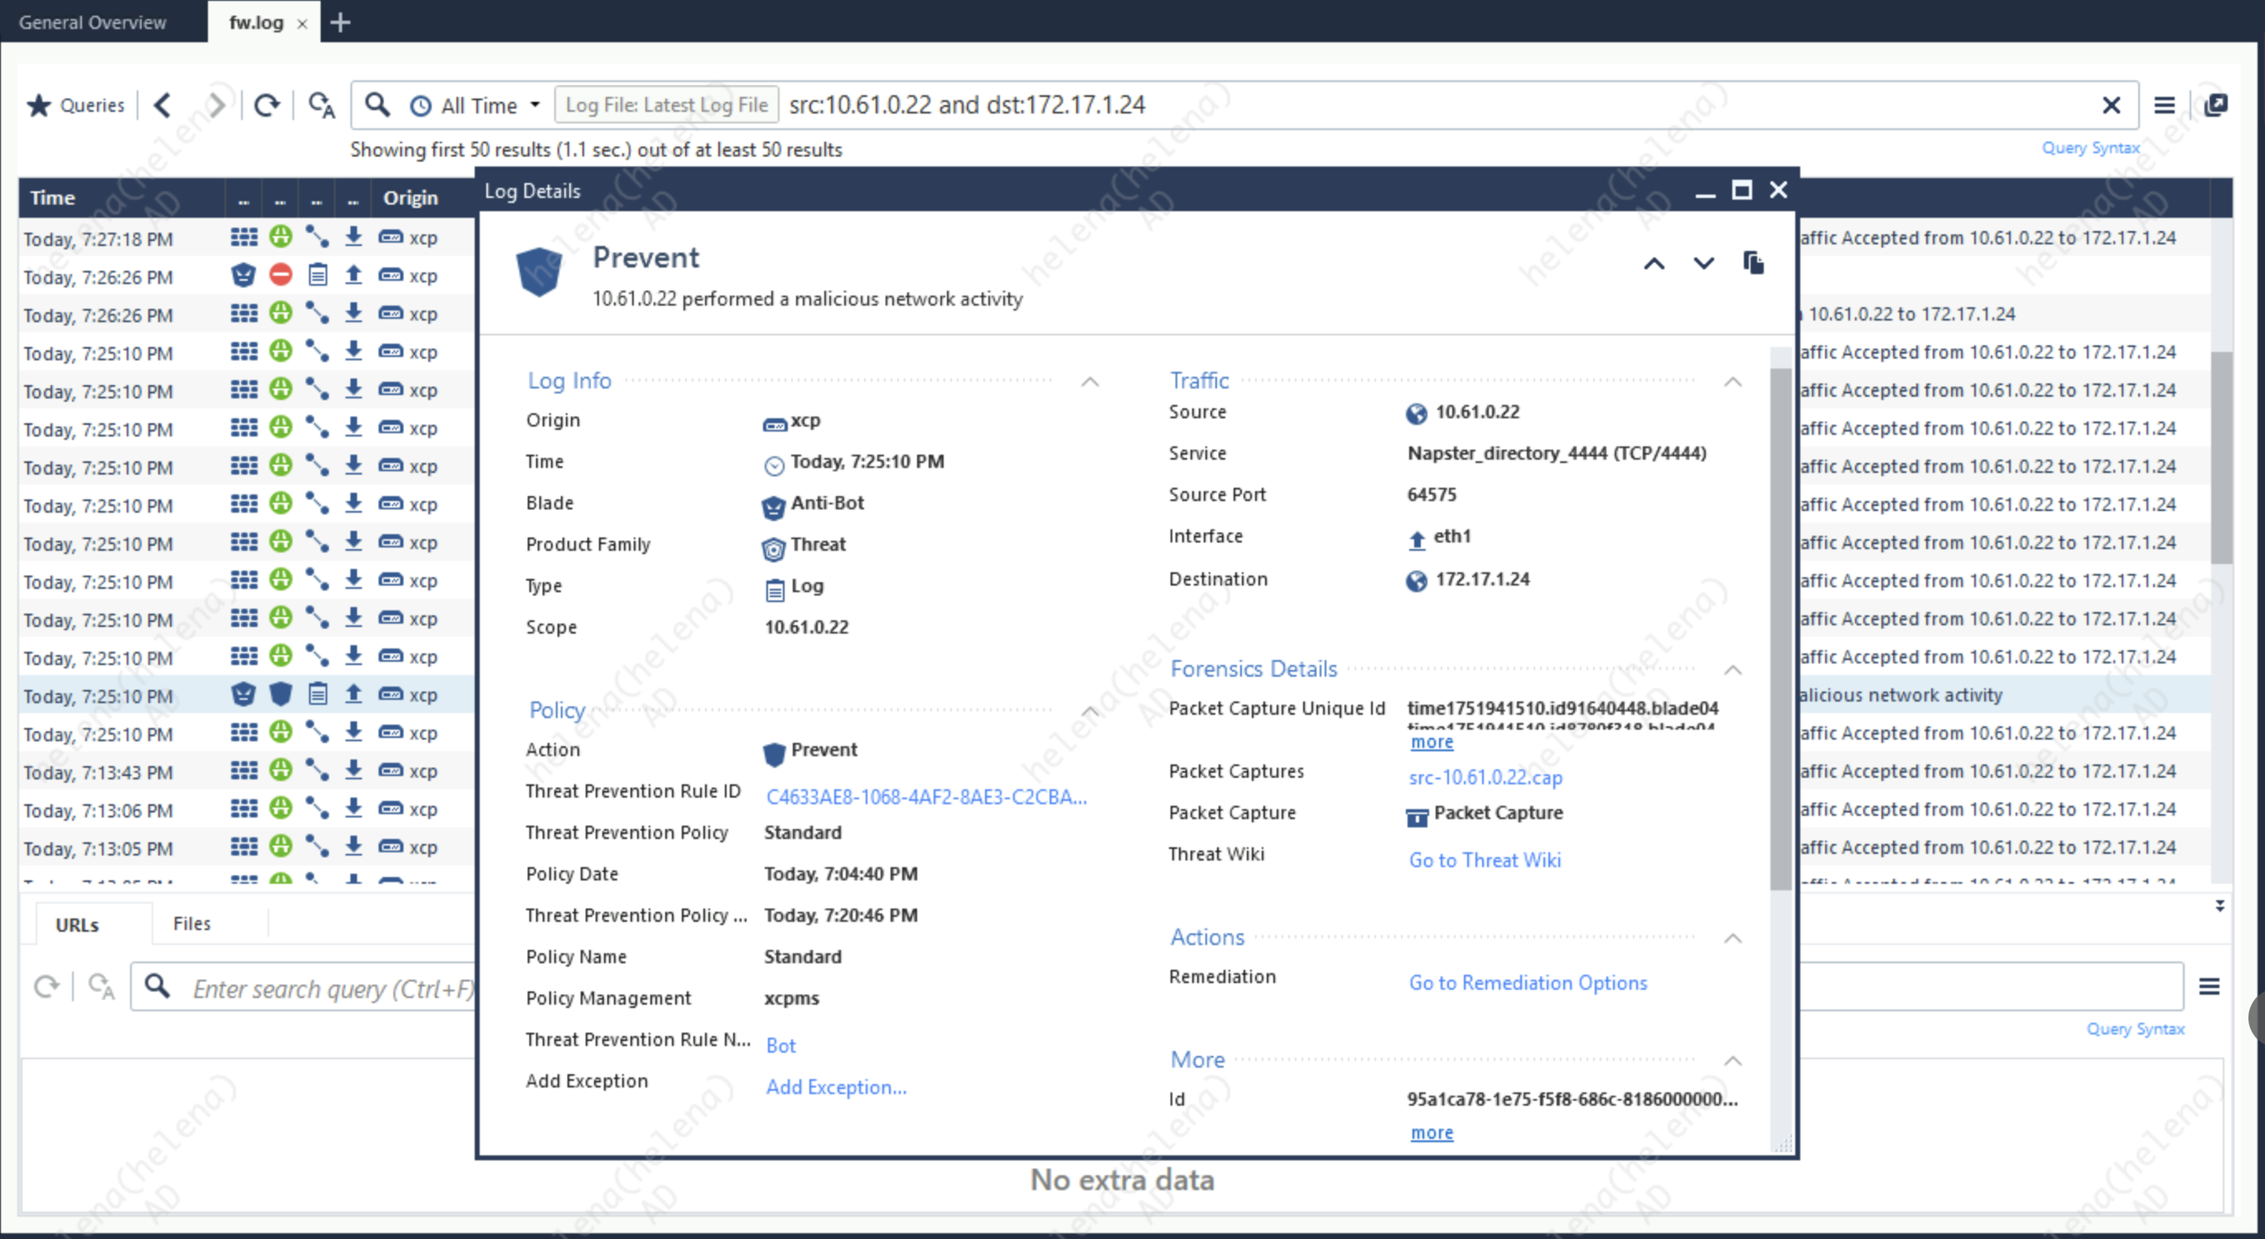Copy log details with the clipboard icon

click(x=1752, y=263)
